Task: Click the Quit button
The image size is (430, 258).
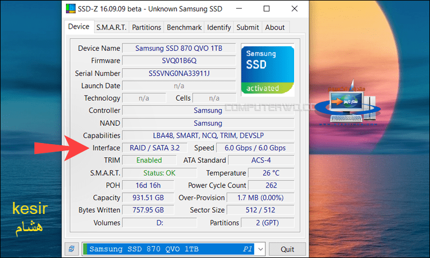Action: (x=287, y=249)
